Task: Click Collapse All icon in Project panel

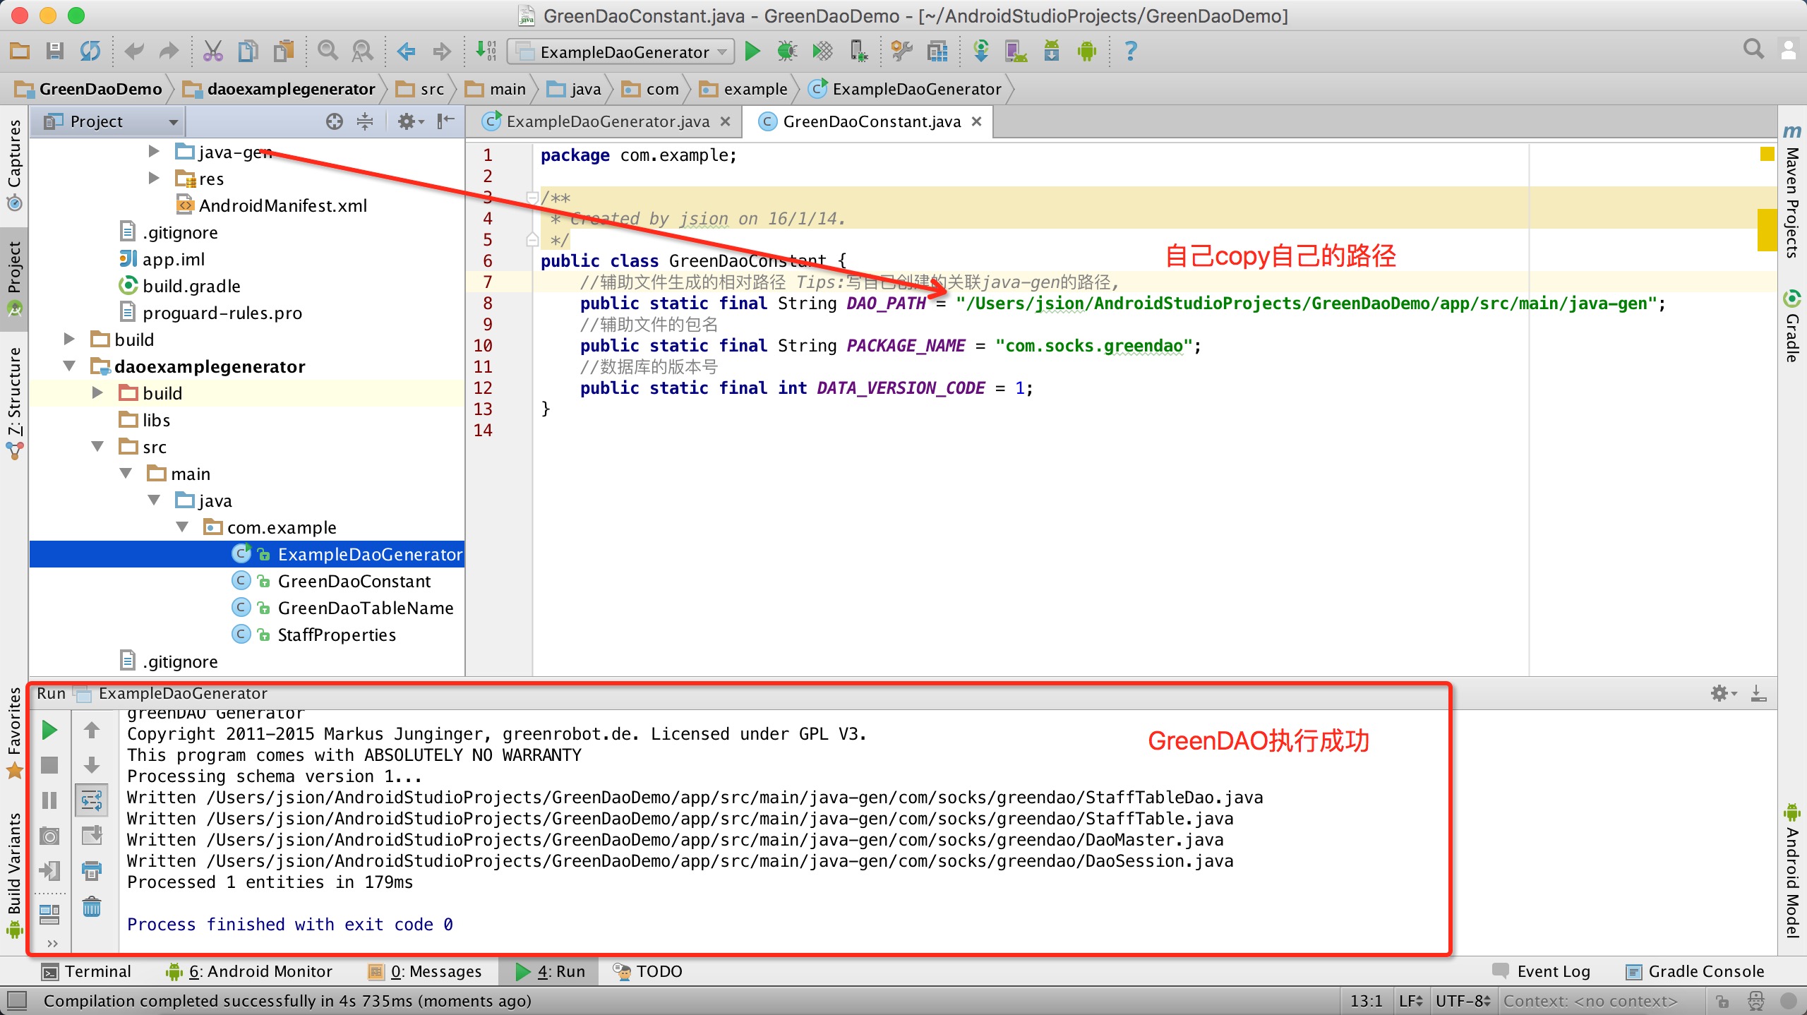Action: (x=365, y=121)
